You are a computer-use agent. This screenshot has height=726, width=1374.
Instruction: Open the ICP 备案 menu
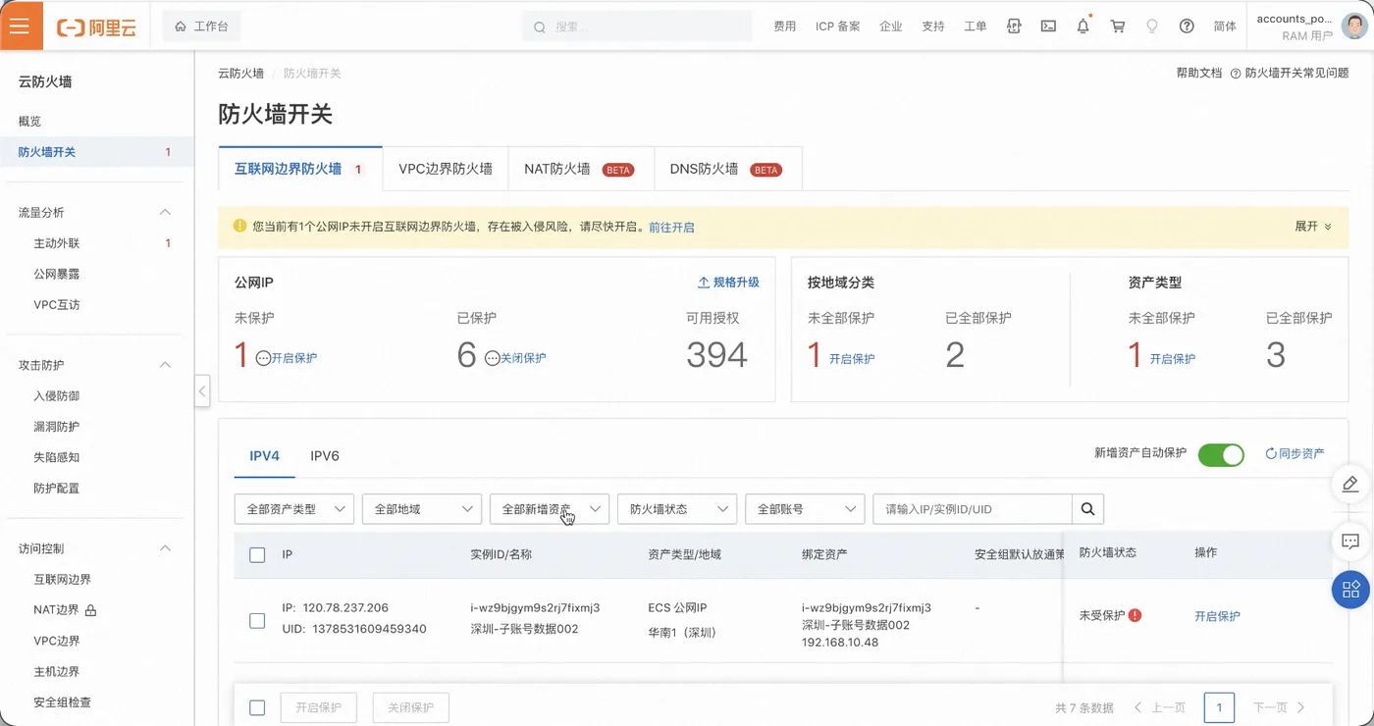pyautogui.click(x=838, y=26)
